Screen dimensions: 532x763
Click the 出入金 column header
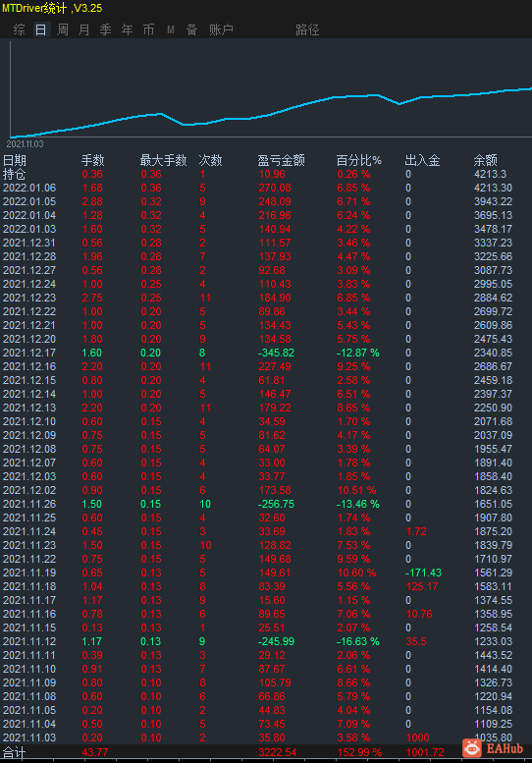[423, 160]
